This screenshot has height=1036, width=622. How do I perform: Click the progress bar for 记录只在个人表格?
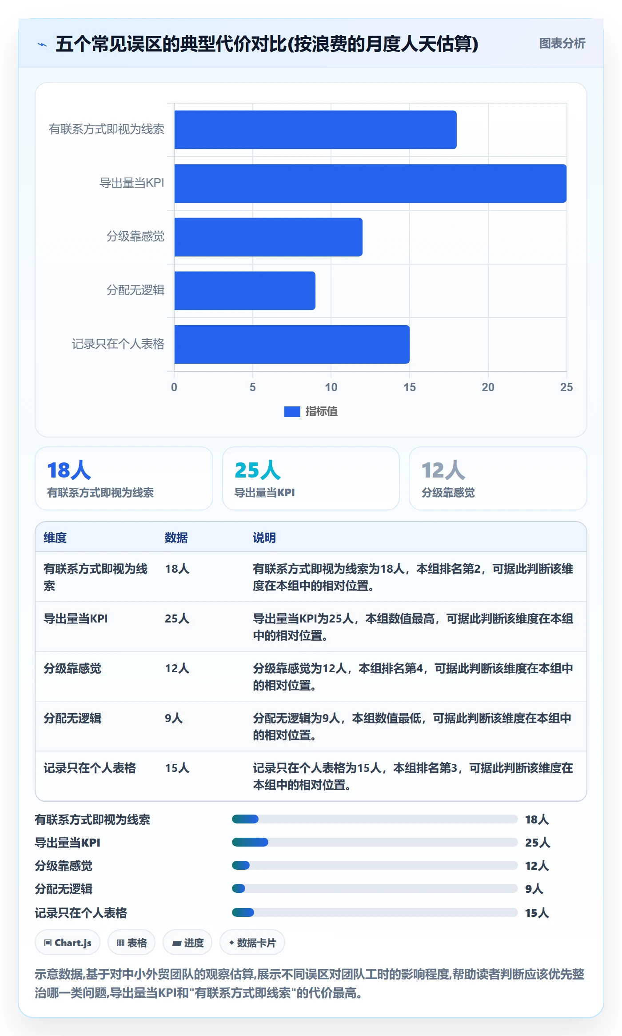[x=375, y=912]
